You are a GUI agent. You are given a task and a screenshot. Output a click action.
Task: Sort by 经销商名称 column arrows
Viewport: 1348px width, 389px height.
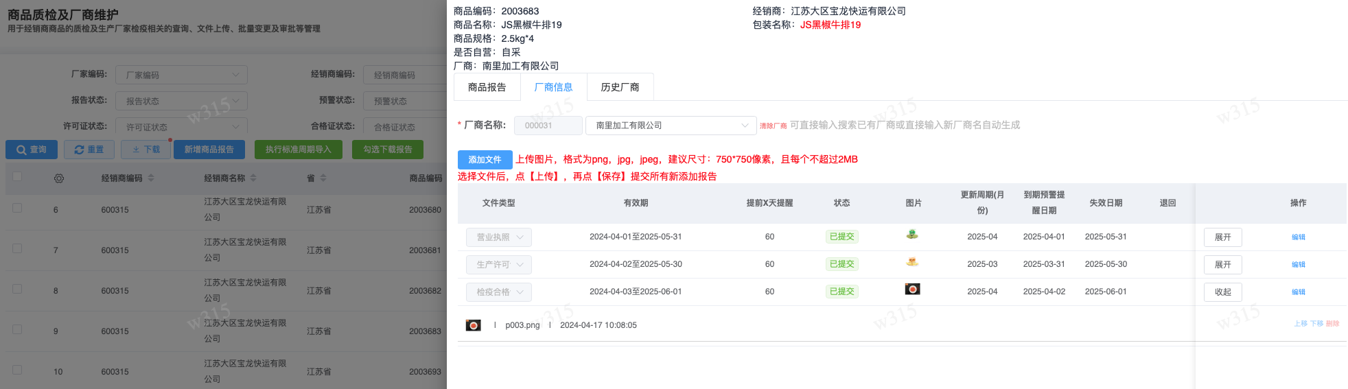click(253, 178)
